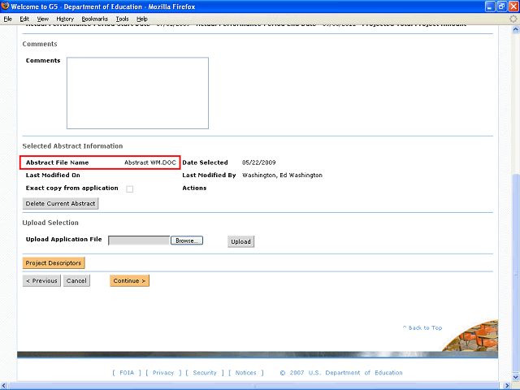Viewport: 520px width, 390px height.
Task: Open the File menu
Action: [7, 19]
